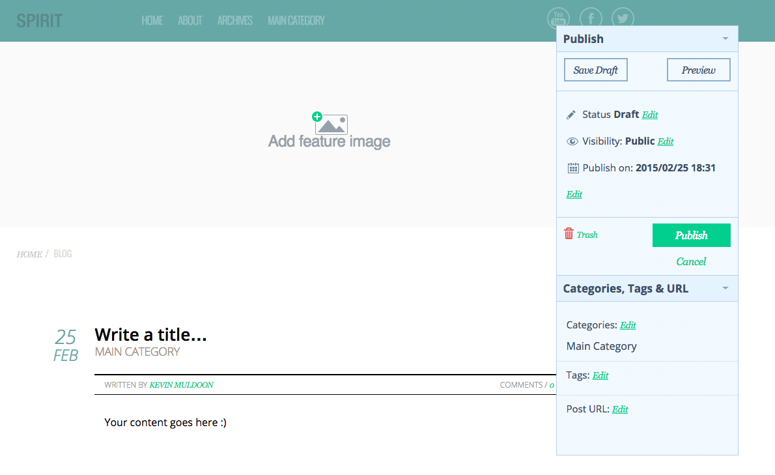Screen dimensions: 775x475
Task: Edit the post Tags
Action: coord(600,376)
